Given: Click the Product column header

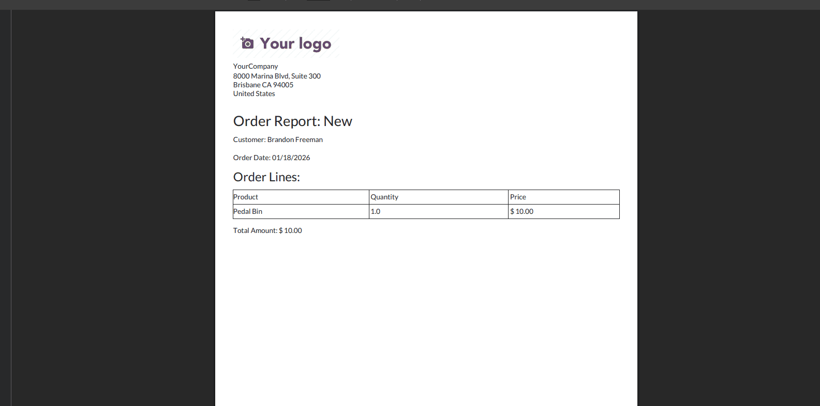Looking at the screenshot, I should pyautogui.click(x=301, y=197).
